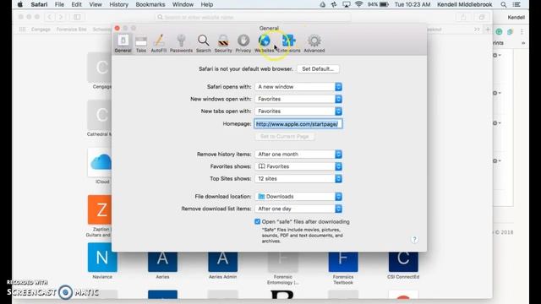Click the Safari address search bar
Screen dimensions: 541x304
[252, 17]
